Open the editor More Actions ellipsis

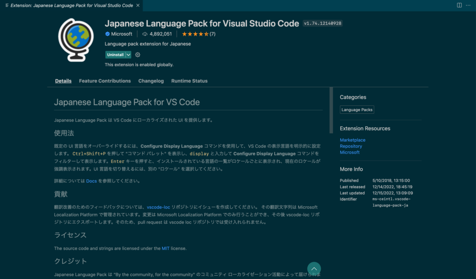coord(468,5)
